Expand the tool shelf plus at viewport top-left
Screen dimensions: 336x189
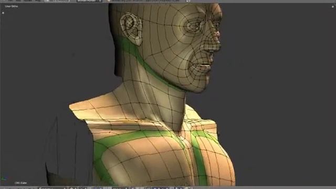click(3, 13)
